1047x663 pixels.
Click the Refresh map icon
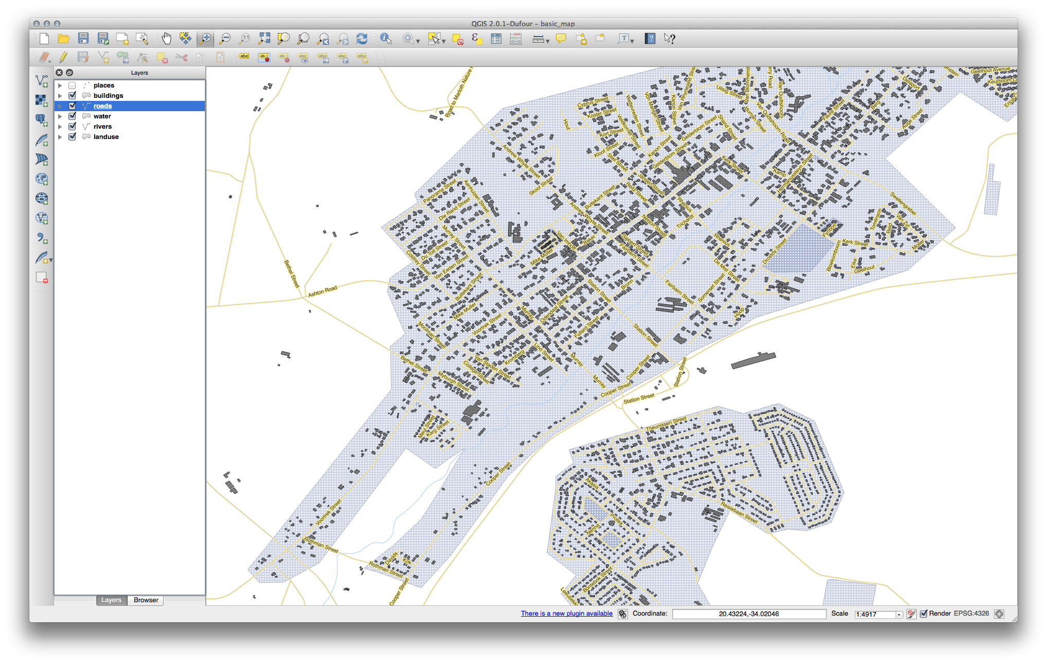tap(362, 39)
